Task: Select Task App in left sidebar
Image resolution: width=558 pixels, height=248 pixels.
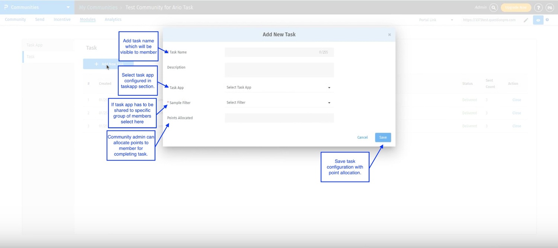Action: pyautogui.click(x=35, y=45)
